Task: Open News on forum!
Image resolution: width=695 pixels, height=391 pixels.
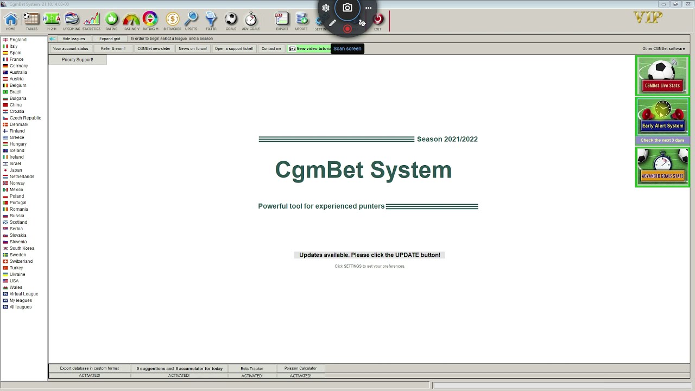Action: [x=193, y=48]
